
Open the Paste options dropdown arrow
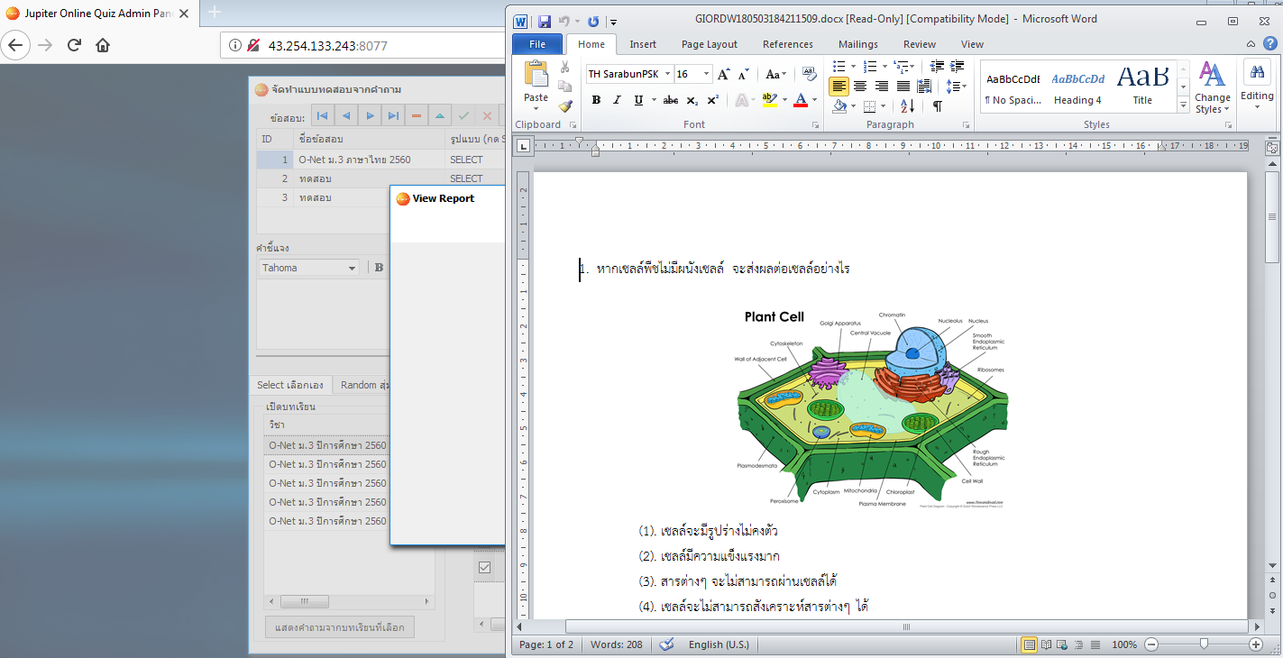(x=536, y=110)
